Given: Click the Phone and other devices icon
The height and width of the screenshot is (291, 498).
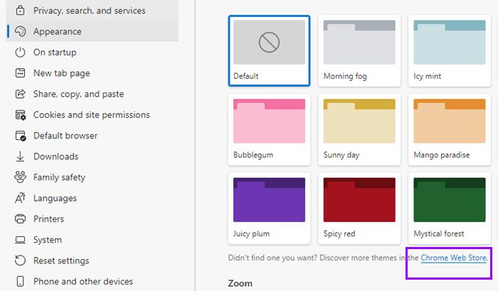Looking at the screenshot, I should click(x=20, y=281).
